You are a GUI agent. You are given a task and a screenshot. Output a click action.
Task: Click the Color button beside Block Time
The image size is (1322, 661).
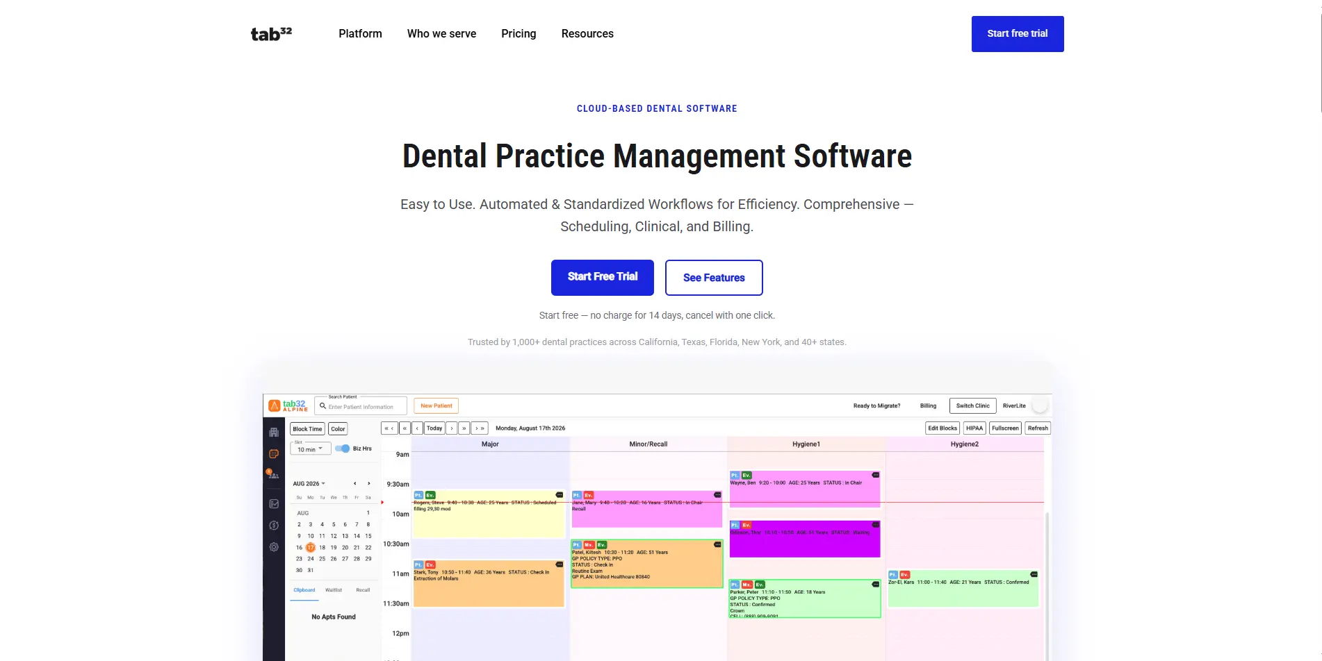338,429
